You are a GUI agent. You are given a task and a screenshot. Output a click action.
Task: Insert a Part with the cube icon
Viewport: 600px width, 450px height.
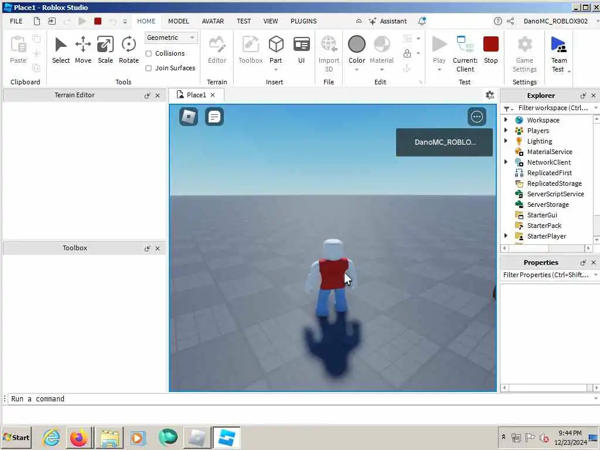point(276,45)
